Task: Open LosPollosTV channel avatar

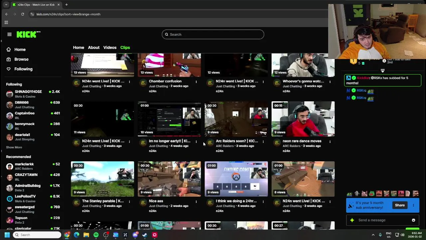Action: [10, 199]
